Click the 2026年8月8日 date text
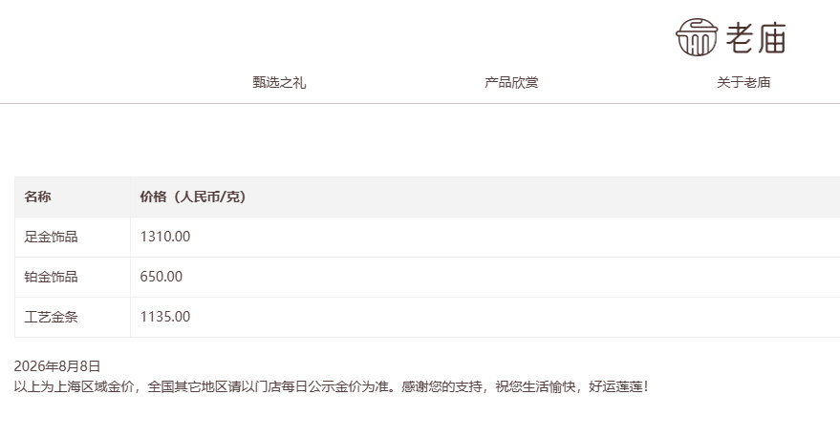 57,366
